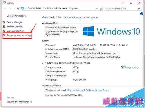Click Change settings link
145x108 pixels.
(x=131, y=67)
